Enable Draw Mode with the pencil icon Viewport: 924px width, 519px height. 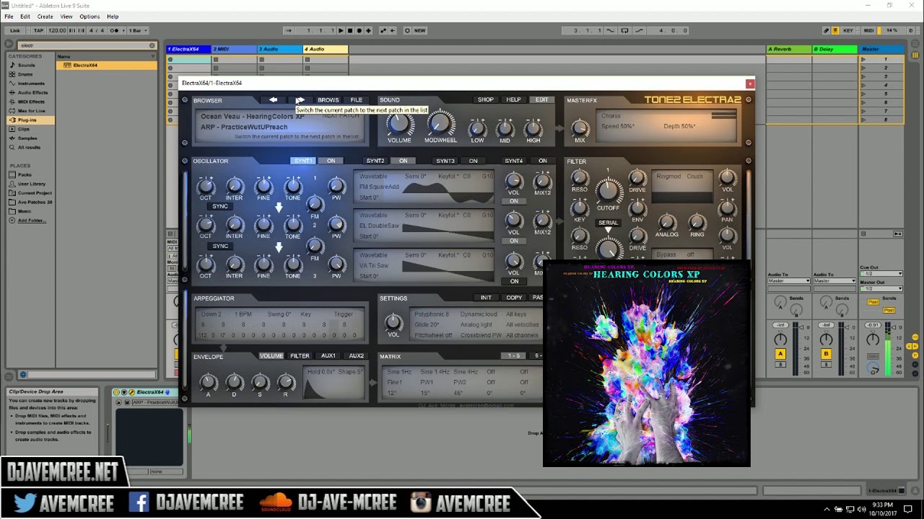click(827, 30)
